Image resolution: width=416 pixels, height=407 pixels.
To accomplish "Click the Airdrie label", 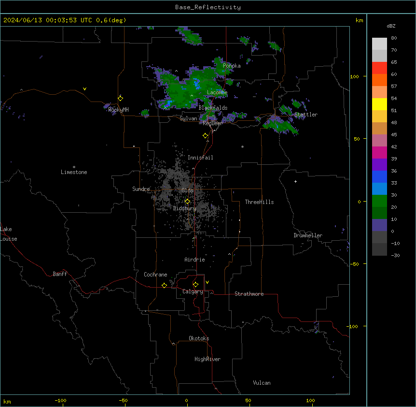I will click(x=194, y=260).
